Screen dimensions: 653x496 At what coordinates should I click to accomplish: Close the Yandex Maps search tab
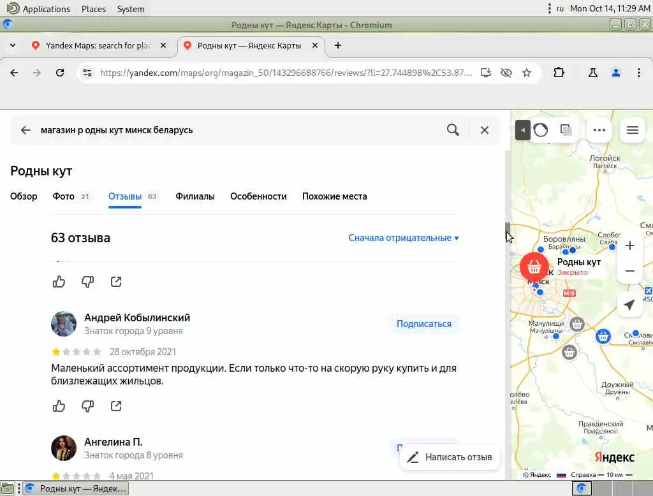point(163,45)
